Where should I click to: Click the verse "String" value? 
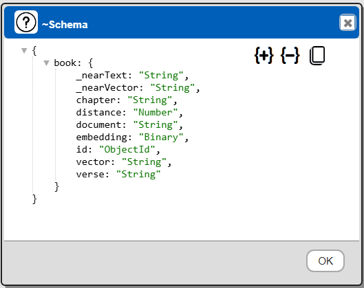138,174
